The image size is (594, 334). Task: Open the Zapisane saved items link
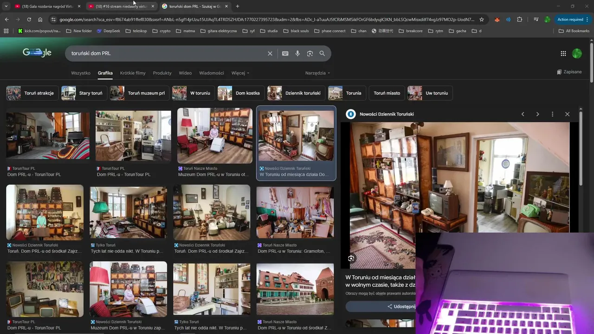tap(569, 72)
